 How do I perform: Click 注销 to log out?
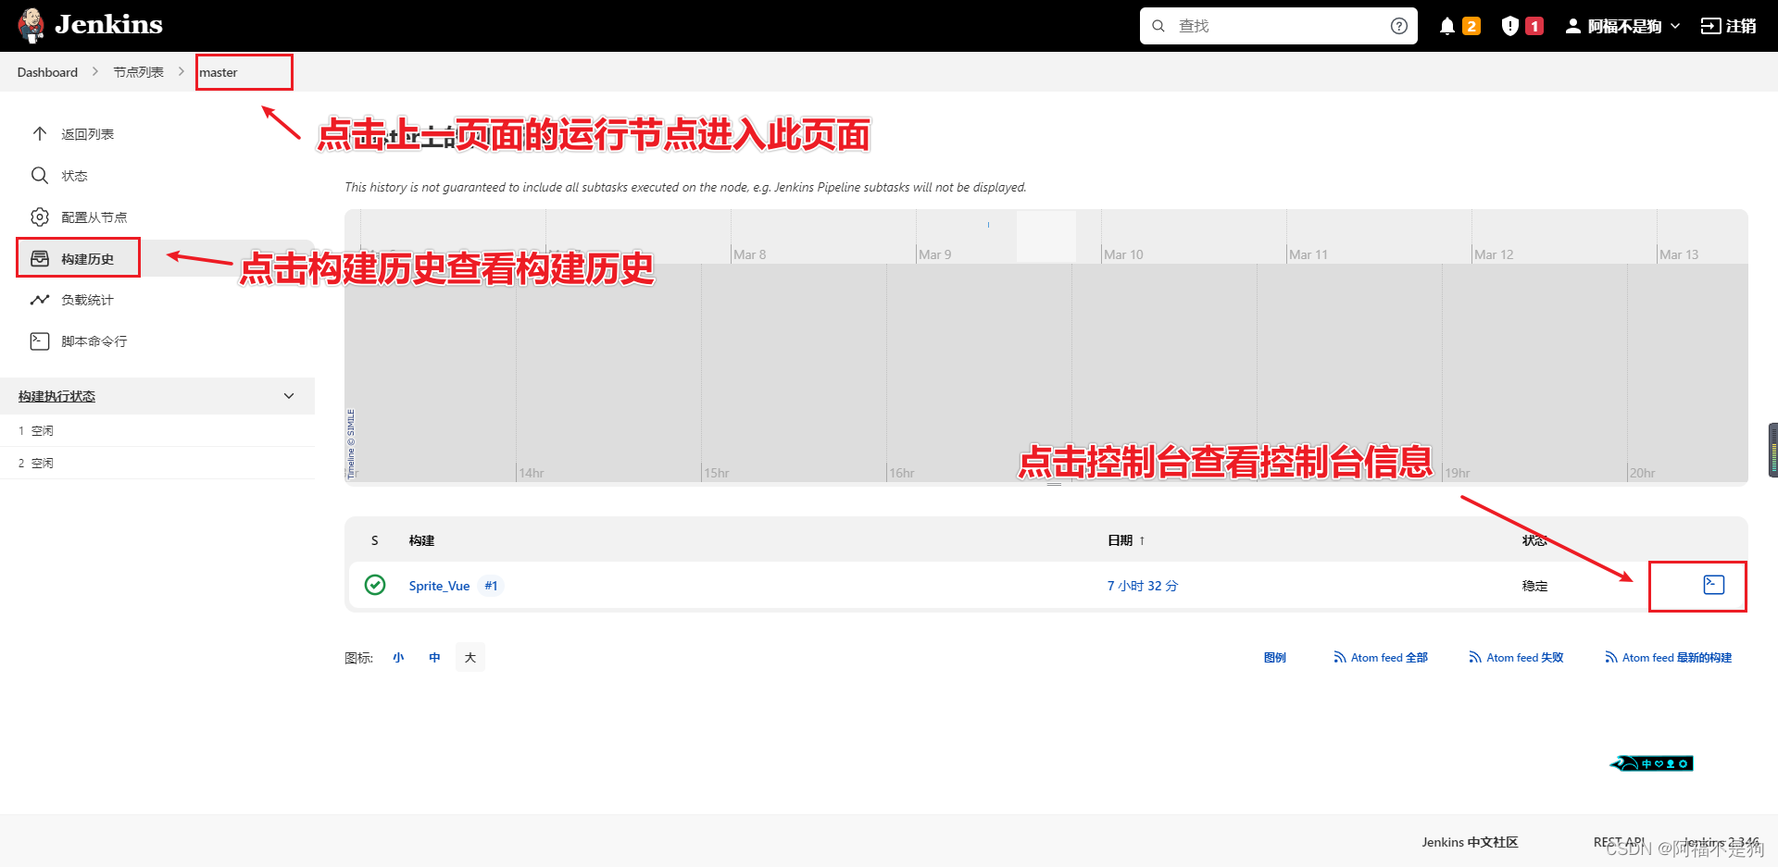1728,26
